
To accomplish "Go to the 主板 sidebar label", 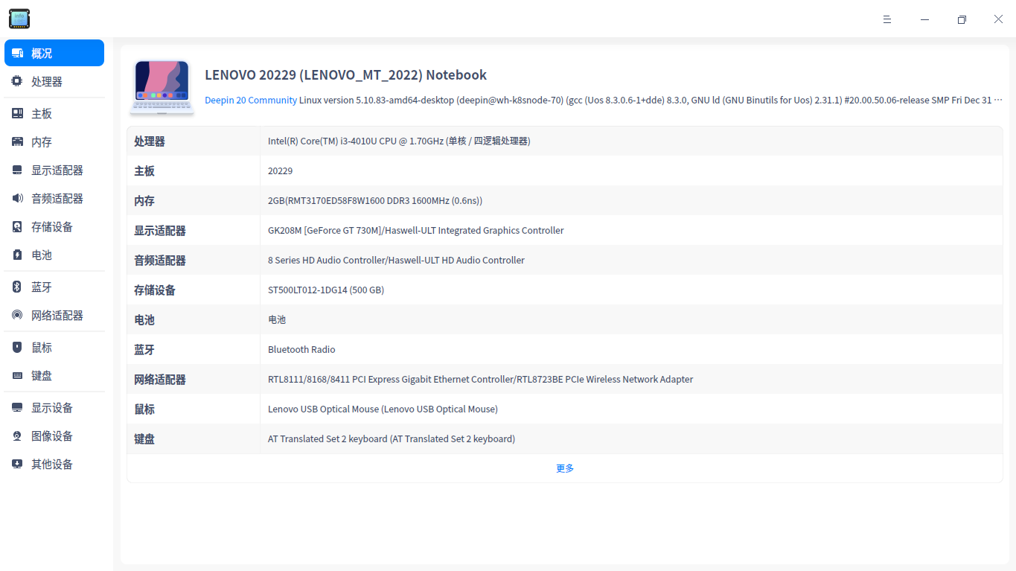I will coord(42,113).
